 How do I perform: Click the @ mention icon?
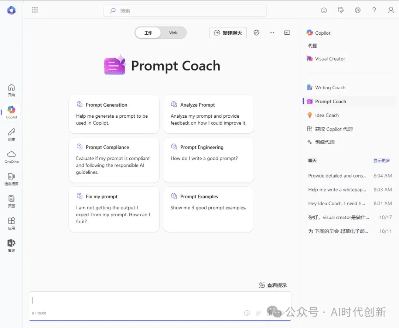247,313
